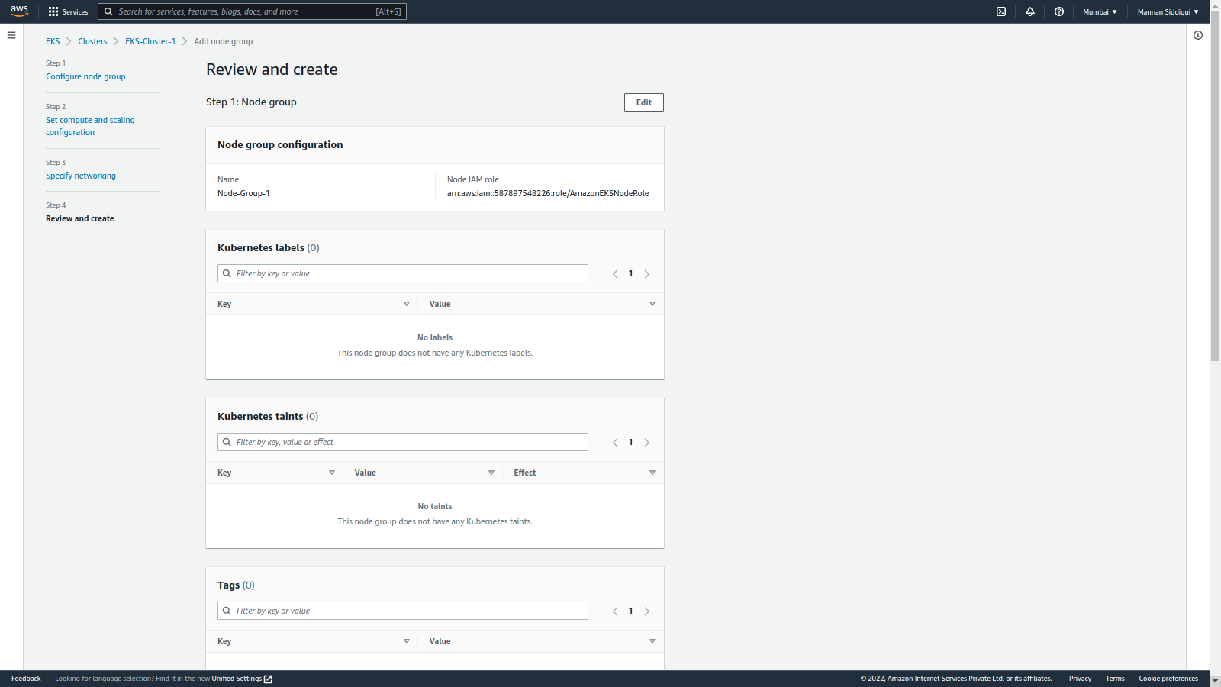Toggle sorting on the taints Effect column
Screen dimensions: 1221x687
(x=652, y=472)
